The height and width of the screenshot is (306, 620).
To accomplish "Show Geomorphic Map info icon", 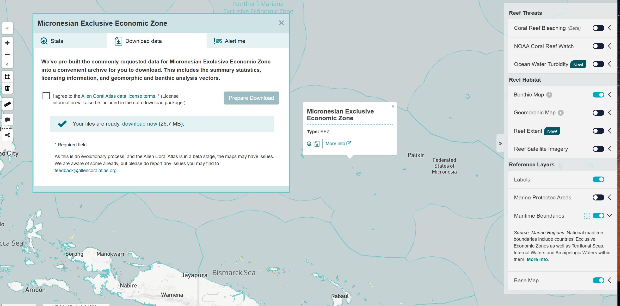I will point(561,113).
